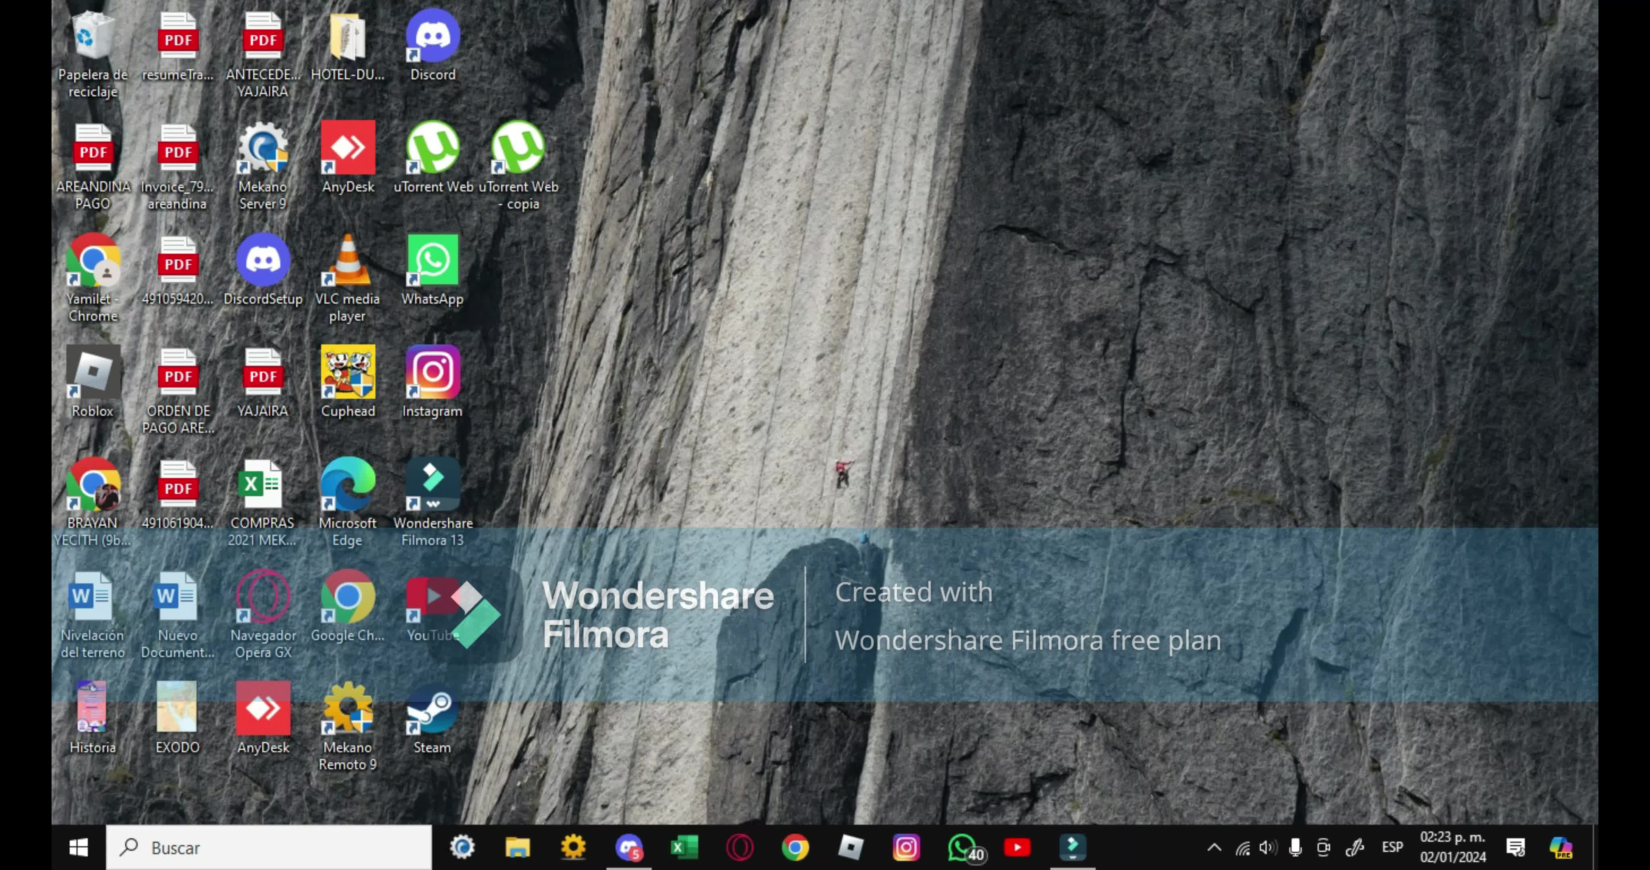Select the AREANDINA PAGO PDF file
The width and height of the screenshot is (1650, 870).
(93, 167)
